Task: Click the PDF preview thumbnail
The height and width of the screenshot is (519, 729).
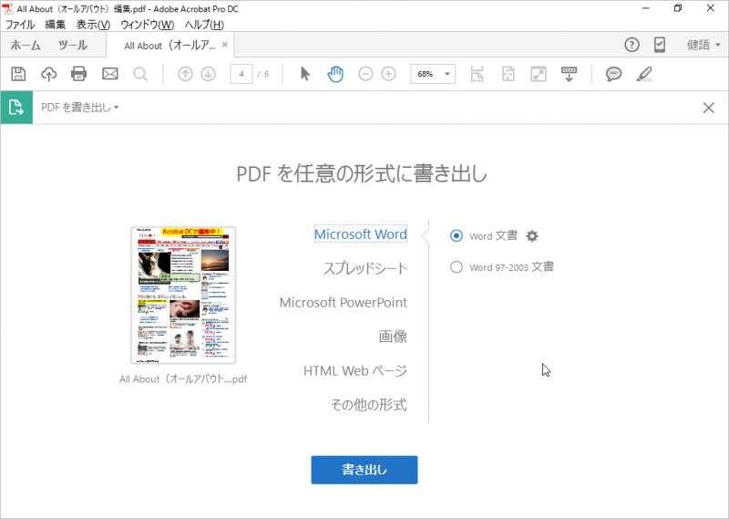Action: tap(183, 296)
